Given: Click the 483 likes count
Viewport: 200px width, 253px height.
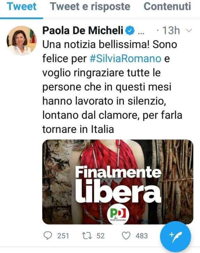Looking at the screenshot, I should point(142,236).
